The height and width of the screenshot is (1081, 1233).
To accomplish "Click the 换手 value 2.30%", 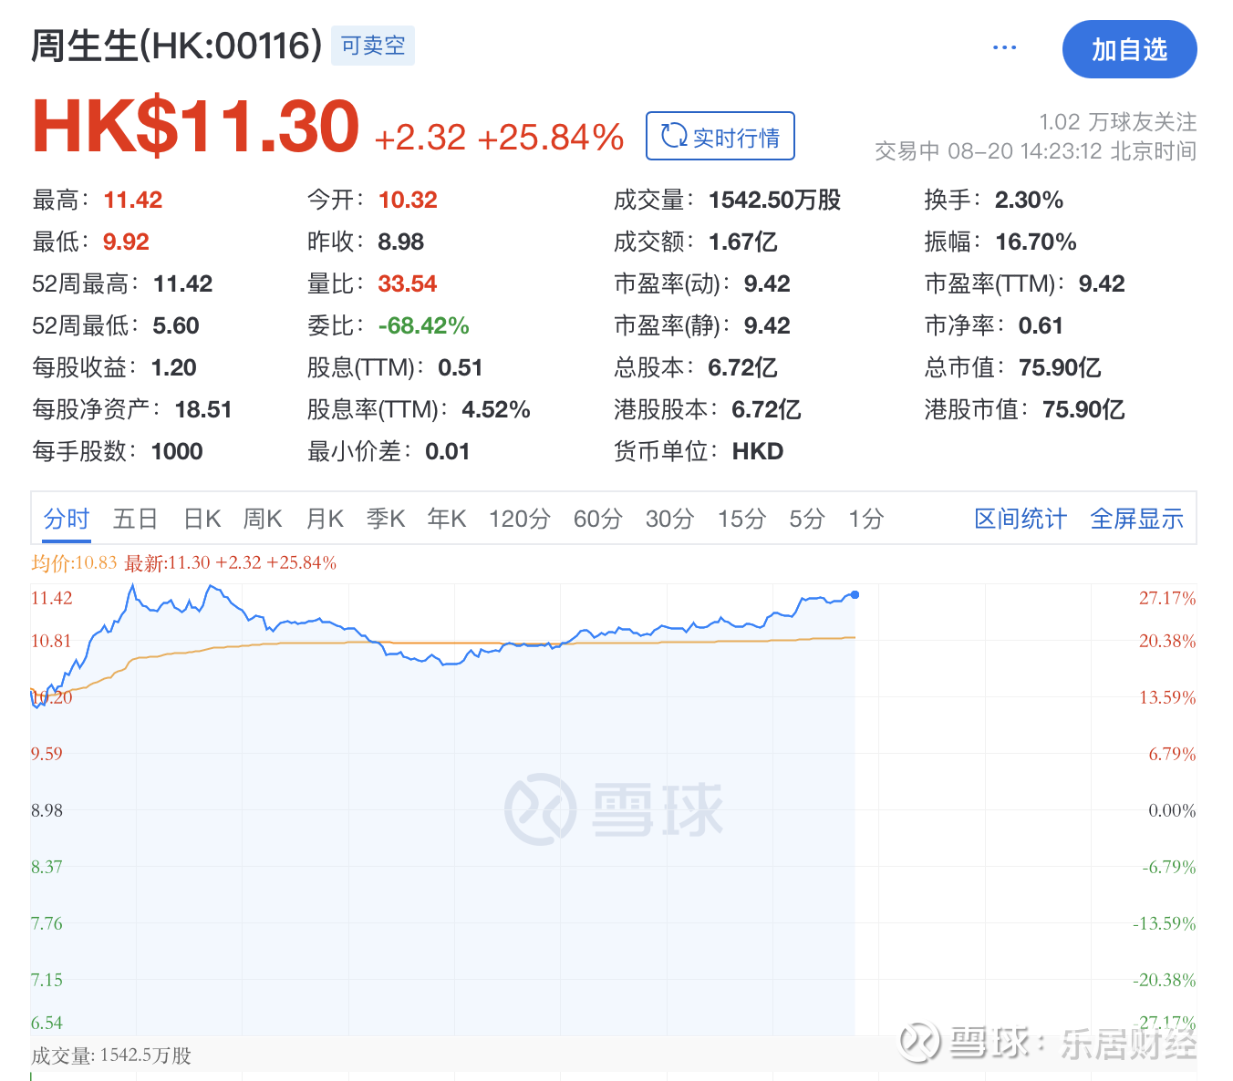I will (1030, 200).
